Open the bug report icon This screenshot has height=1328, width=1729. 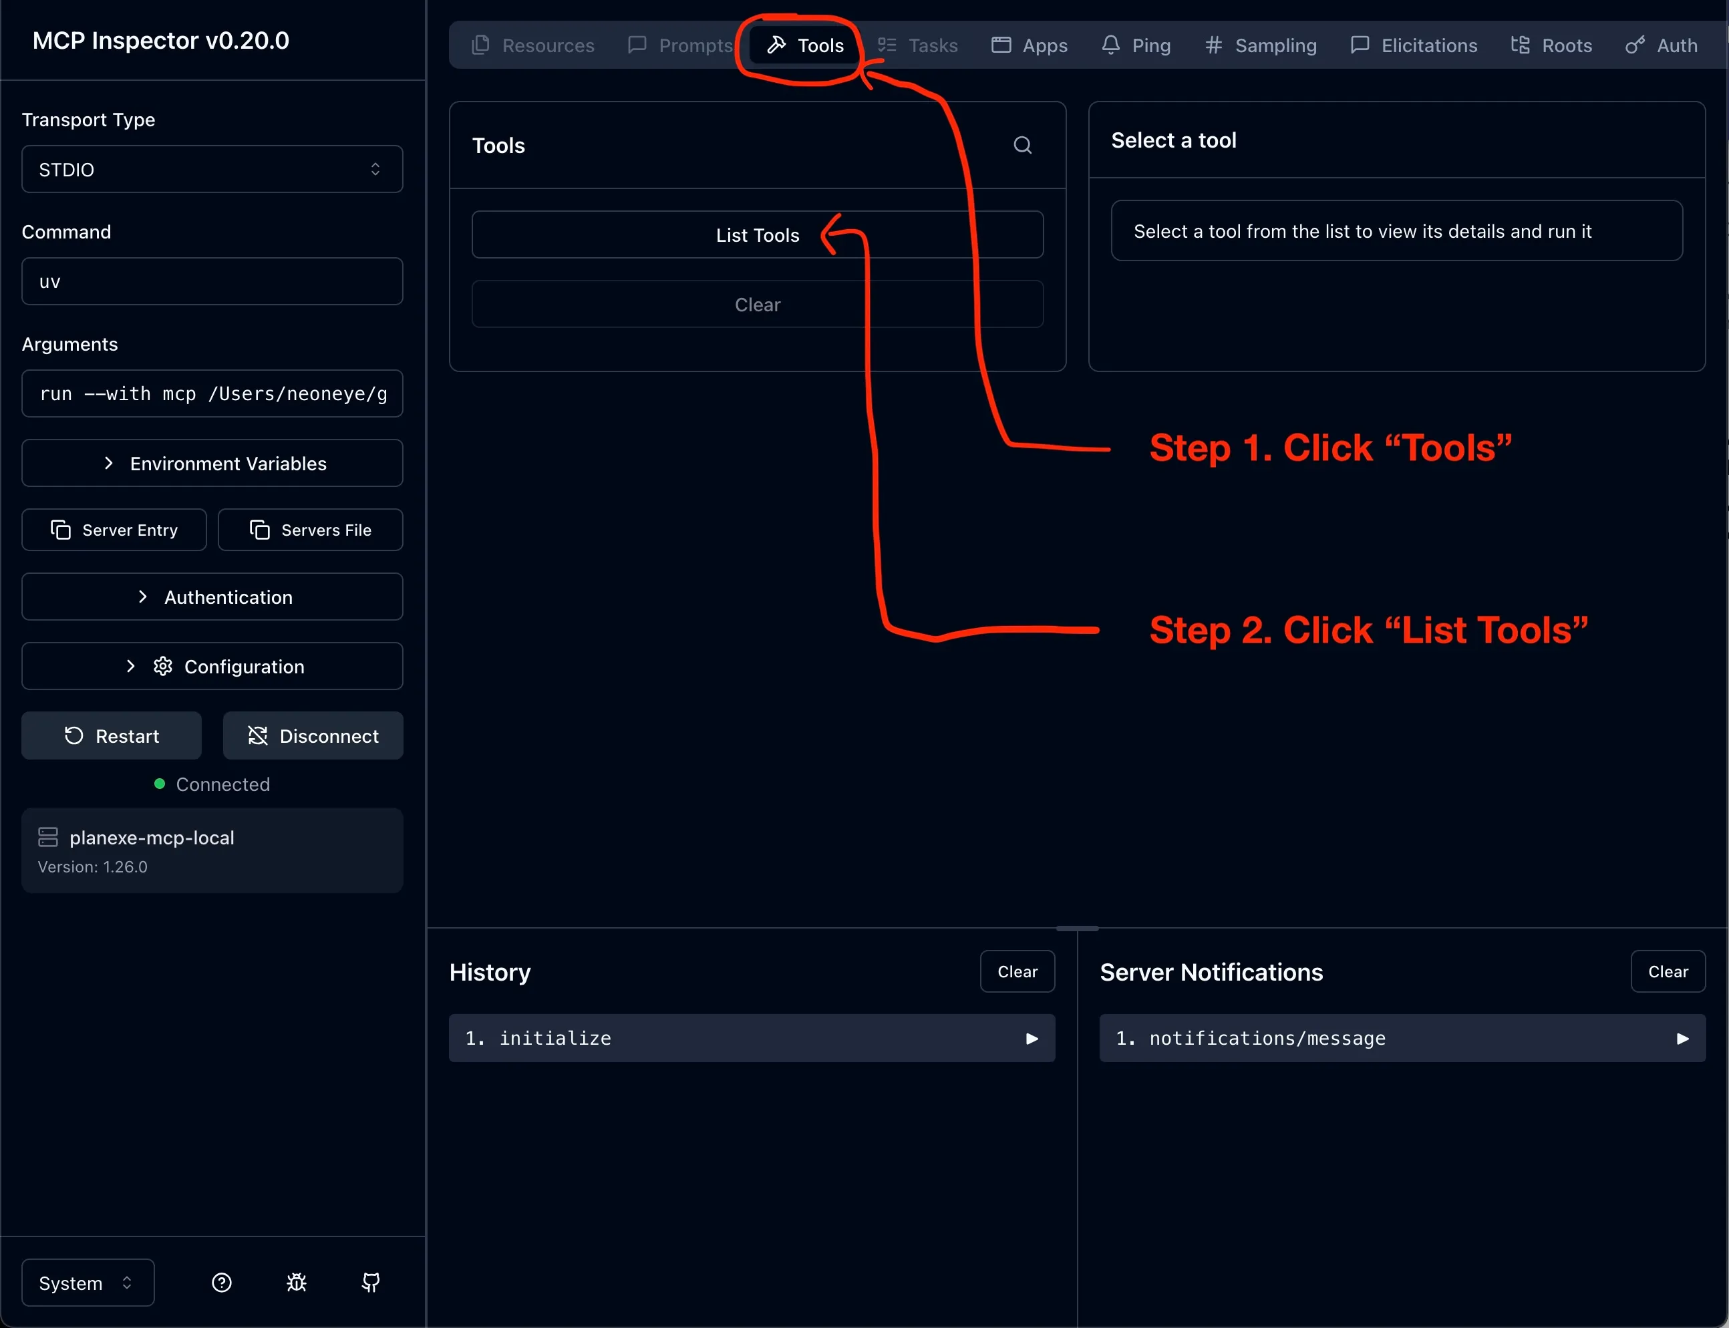click(297, 1282)
